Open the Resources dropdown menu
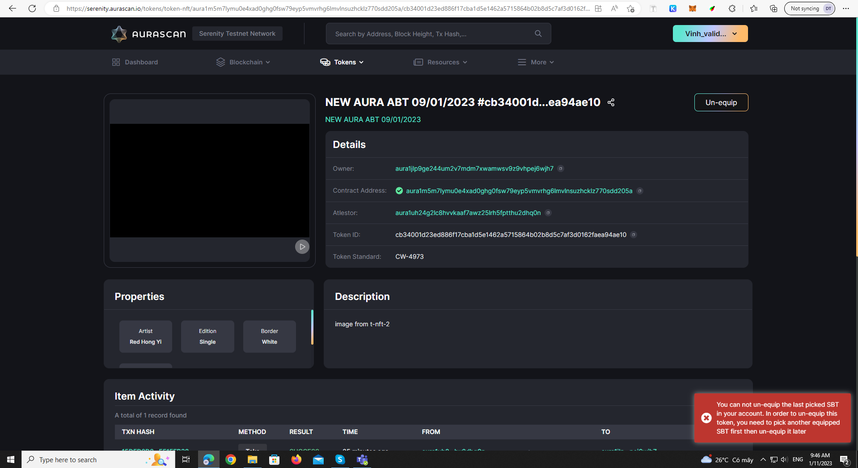858x468 pixels. tap(440, 62)
